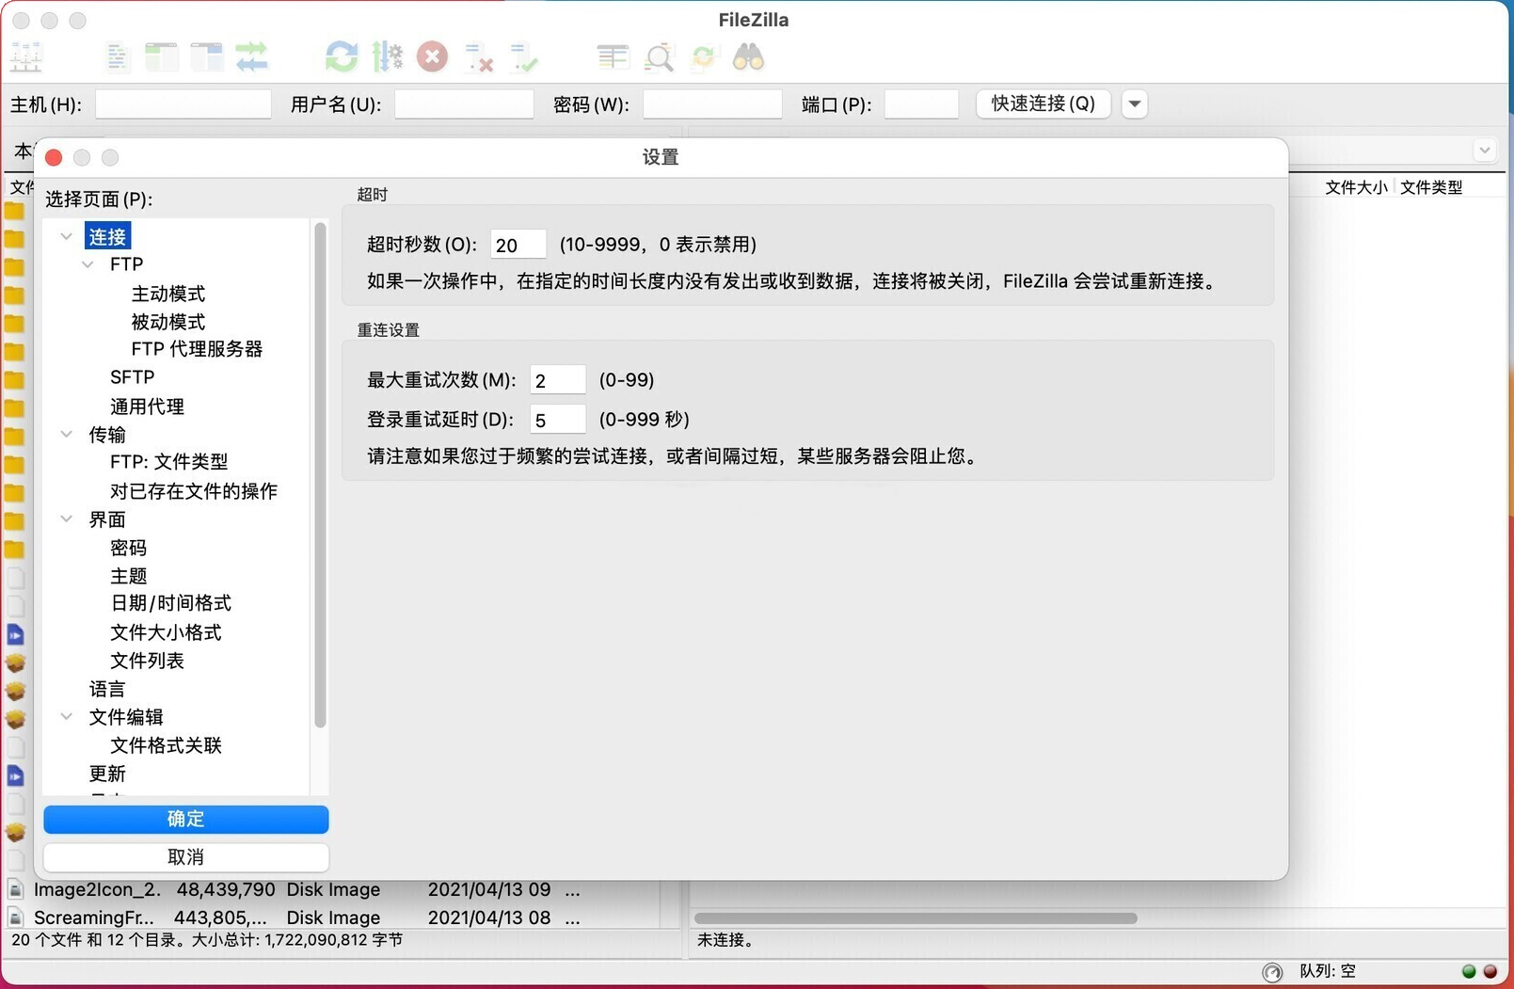The width and height of the screenshot is (1514, 989).
Task: Open the 密码 settings page
Action: (x=128, y=548)
